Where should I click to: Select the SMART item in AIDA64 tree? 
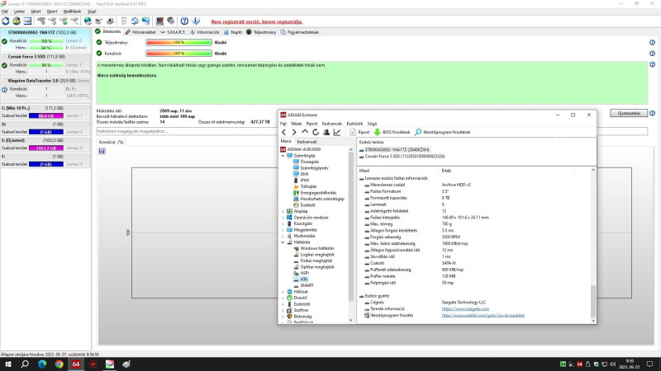[307, 285]
